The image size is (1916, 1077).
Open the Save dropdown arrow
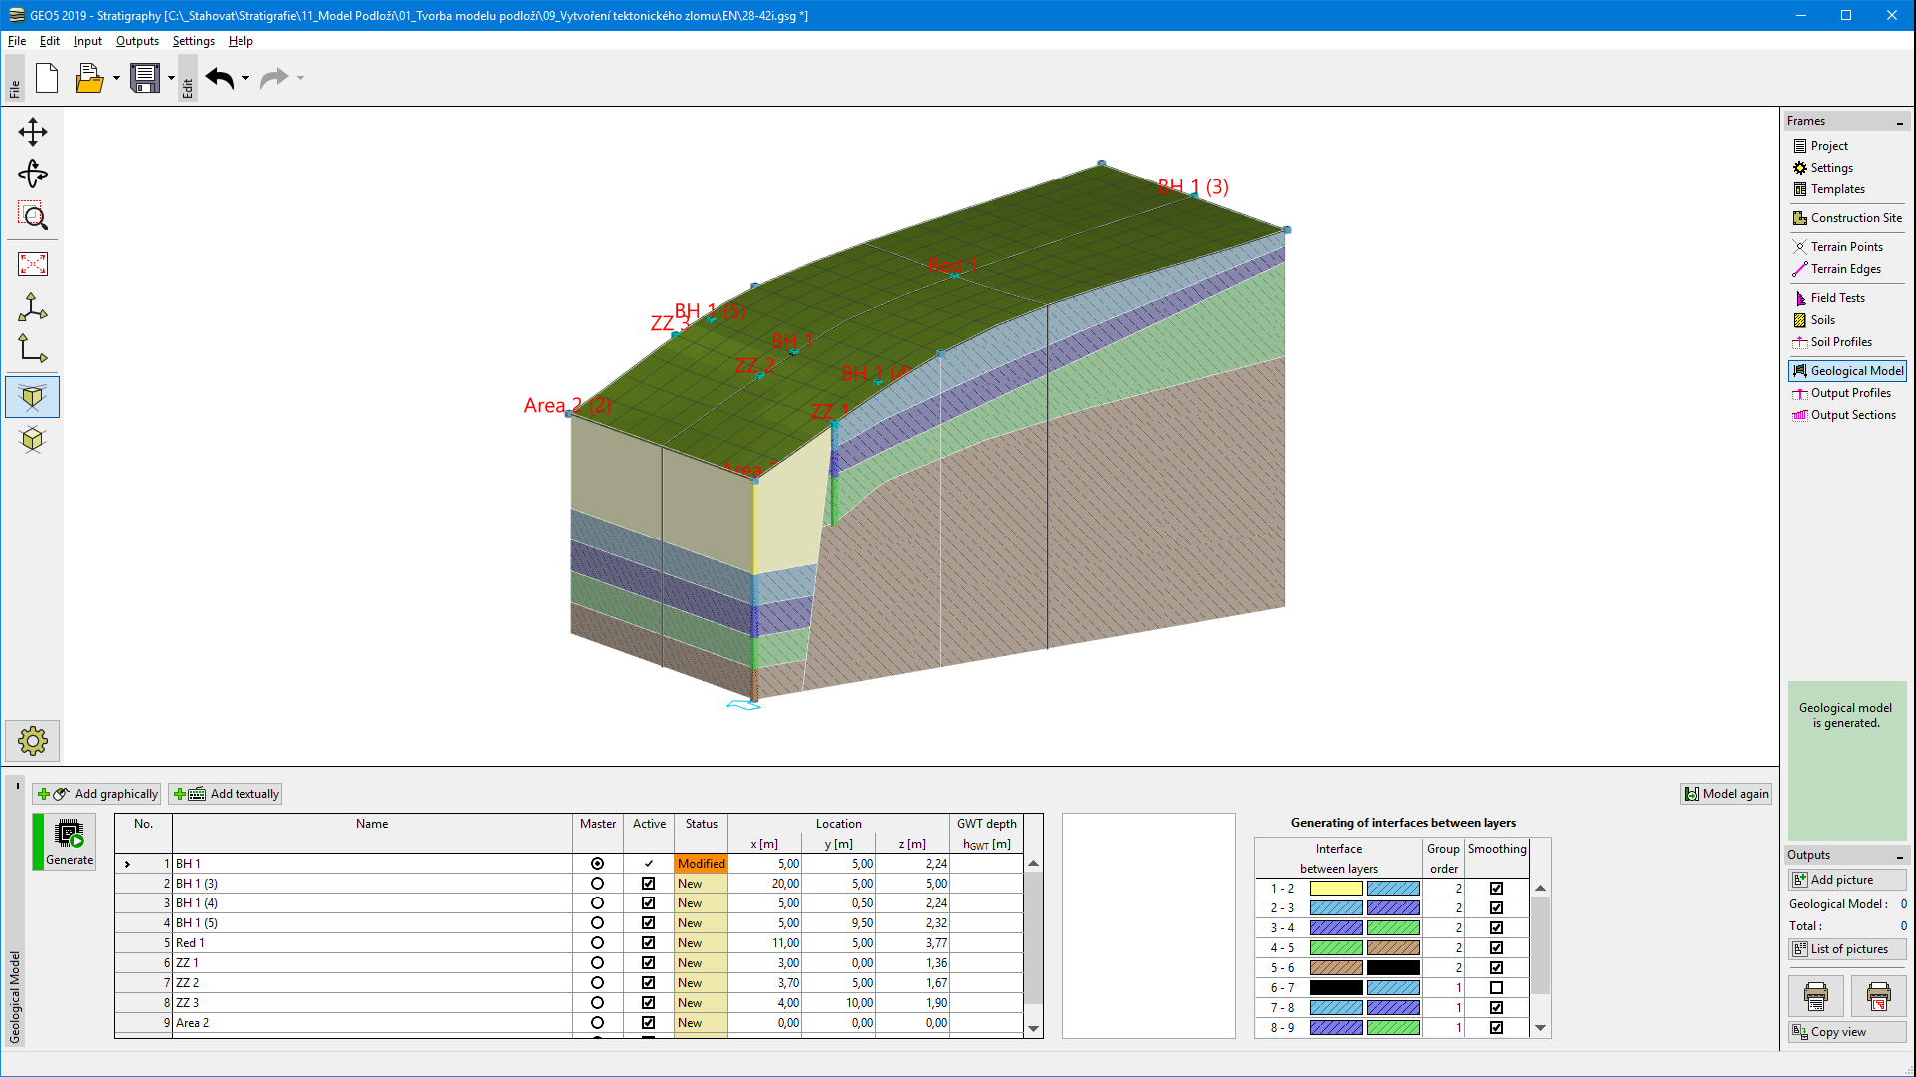coord(171,78)
